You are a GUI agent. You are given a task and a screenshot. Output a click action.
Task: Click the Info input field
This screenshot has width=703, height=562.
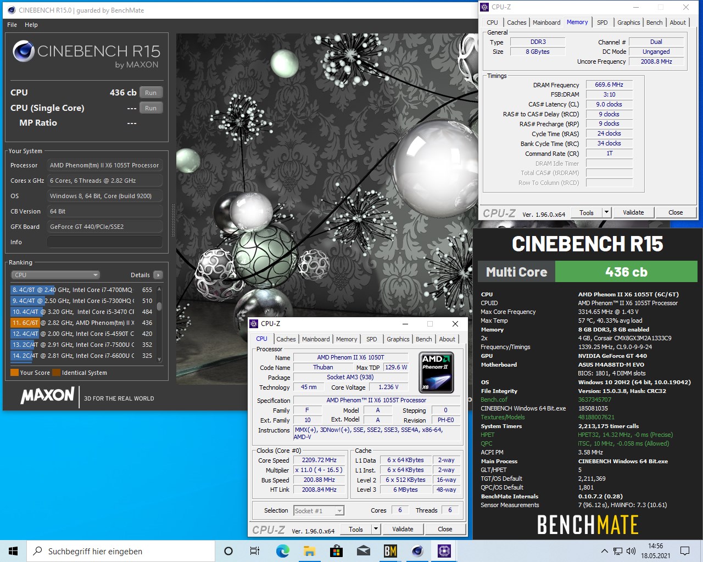coord(105,242)
